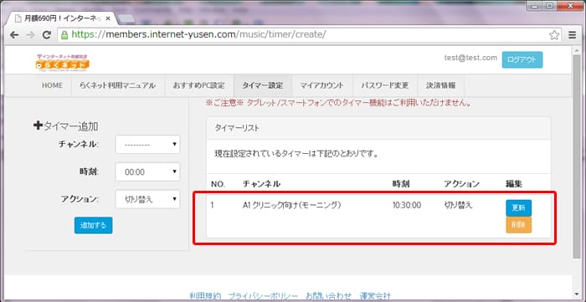Click the チャンネル column header
The height and width of the screenshot is (302, 586).
[261, 184]
